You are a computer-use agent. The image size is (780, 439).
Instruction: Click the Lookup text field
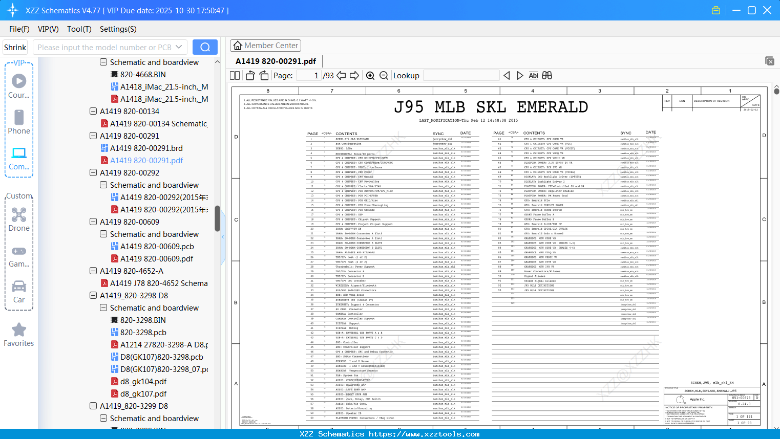pyautogui.click(x=461, y=76)
